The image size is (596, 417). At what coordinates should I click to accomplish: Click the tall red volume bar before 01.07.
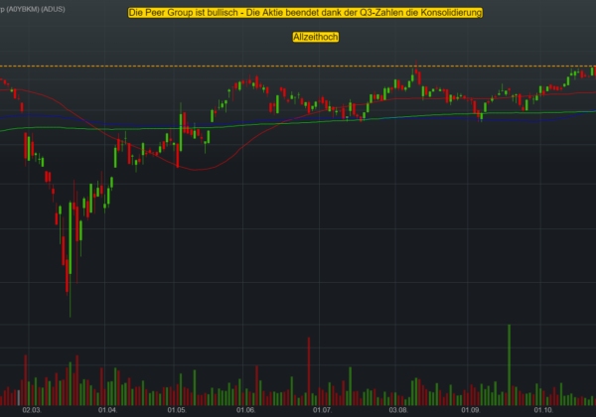coord(309,371)
